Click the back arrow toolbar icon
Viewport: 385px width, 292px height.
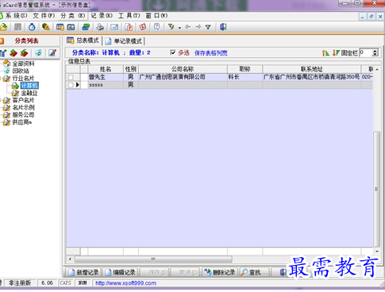click(188, 27)
